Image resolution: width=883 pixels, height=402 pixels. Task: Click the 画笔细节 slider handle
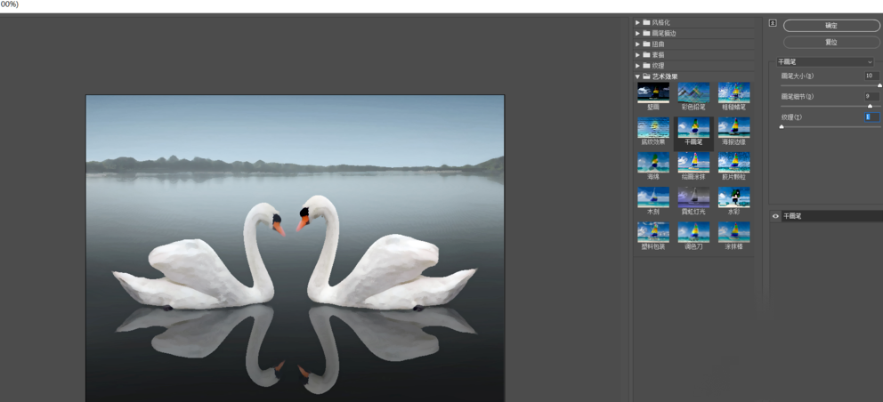click(x=870, y=106)
